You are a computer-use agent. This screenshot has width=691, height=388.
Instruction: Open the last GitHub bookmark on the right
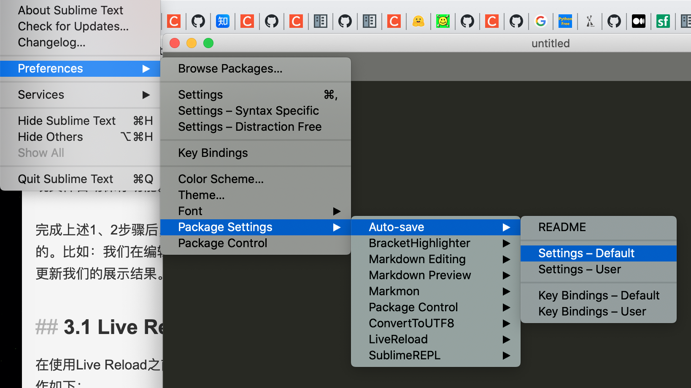pyautogui.click(x=614, y=21)
